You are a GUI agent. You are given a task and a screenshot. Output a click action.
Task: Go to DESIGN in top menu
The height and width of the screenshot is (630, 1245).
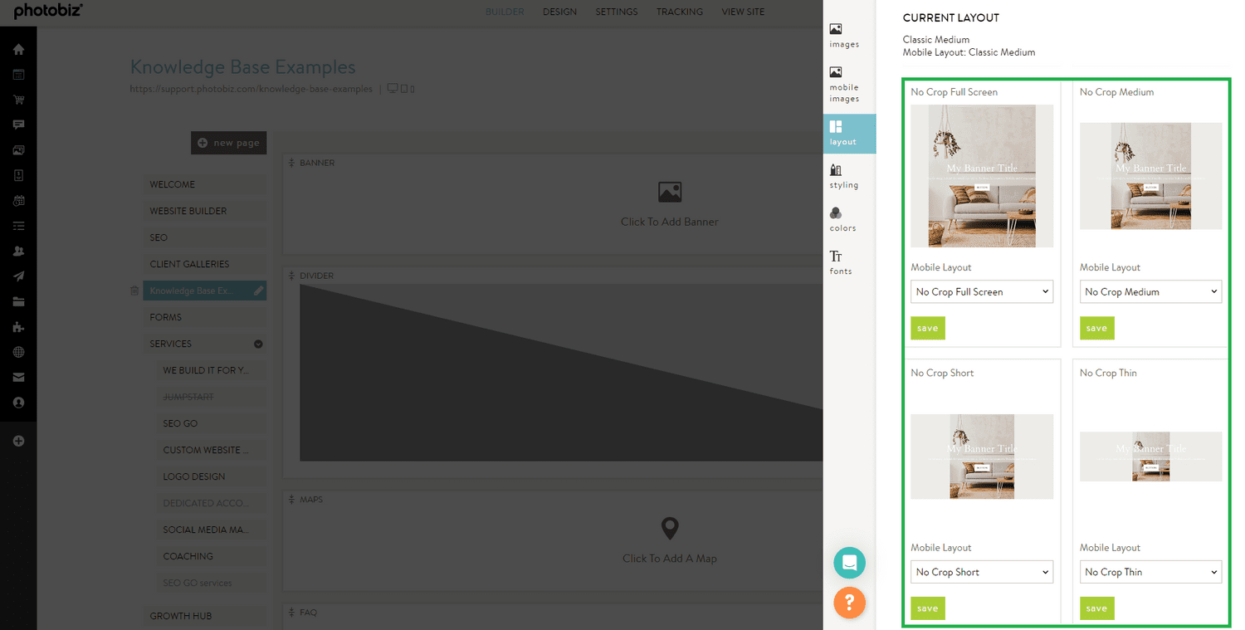(x=559, y=12)
